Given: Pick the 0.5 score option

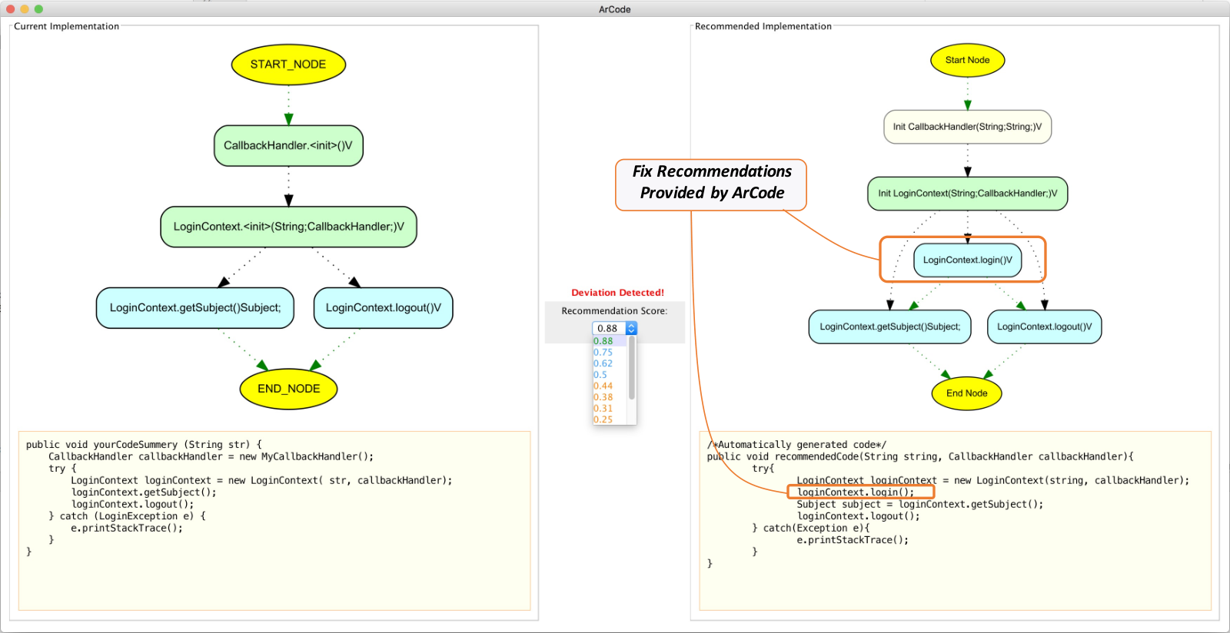Looking at the screenshot, I should tap(600, 375).
